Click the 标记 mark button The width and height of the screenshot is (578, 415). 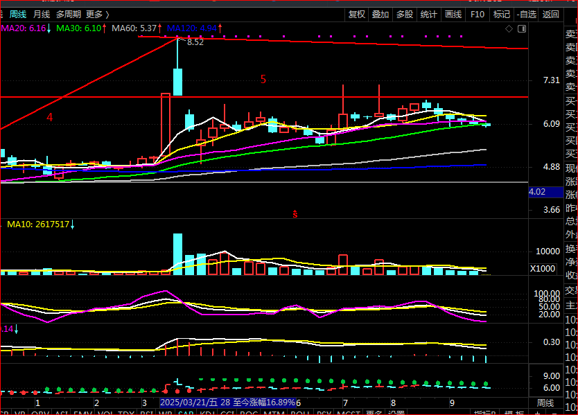502,15
